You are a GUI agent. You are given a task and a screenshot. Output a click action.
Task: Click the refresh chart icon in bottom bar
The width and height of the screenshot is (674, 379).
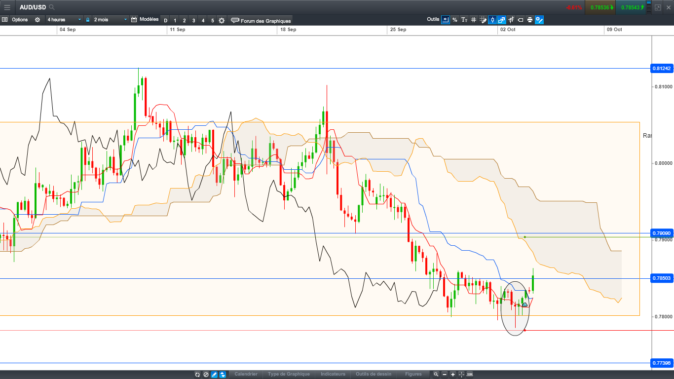point(197,375)
